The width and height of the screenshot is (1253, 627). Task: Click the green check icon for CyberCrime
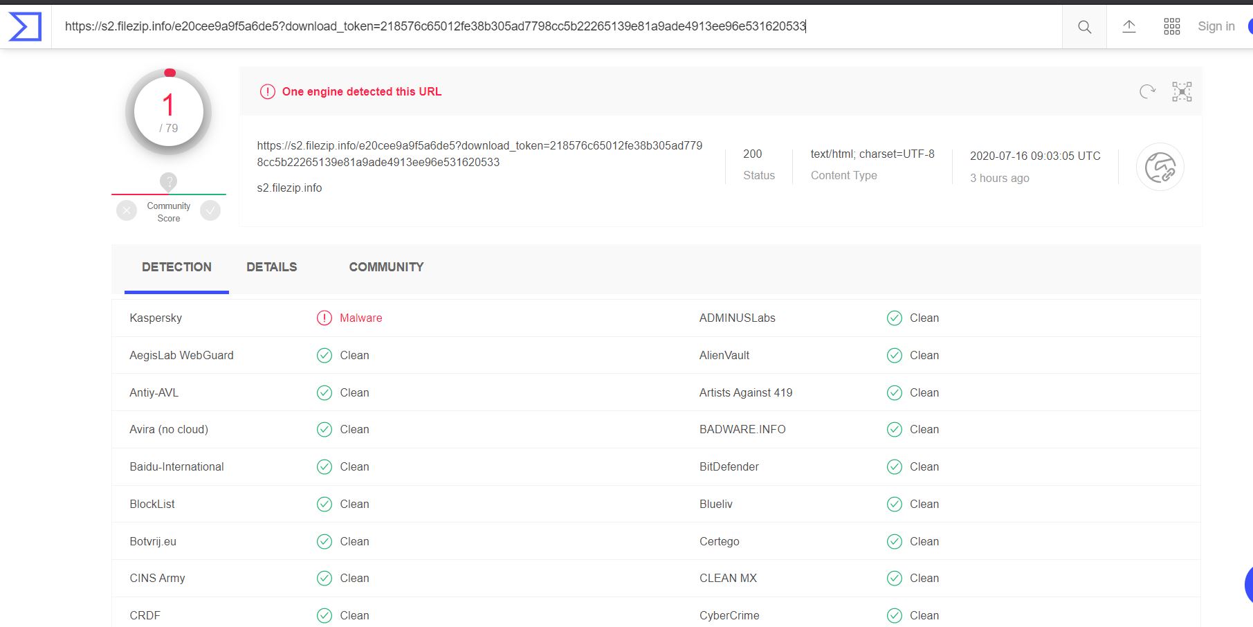pos(895,615)
